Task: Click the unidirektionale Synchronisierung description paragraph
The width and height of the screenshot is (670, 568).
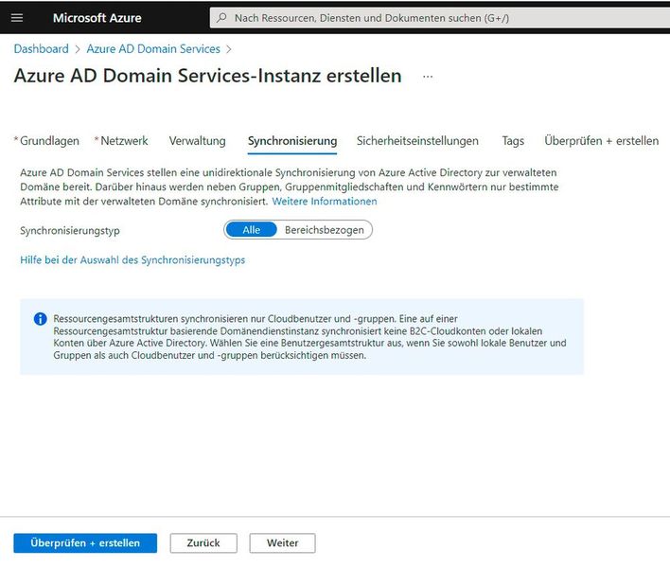Action: [x=290, y=186]
